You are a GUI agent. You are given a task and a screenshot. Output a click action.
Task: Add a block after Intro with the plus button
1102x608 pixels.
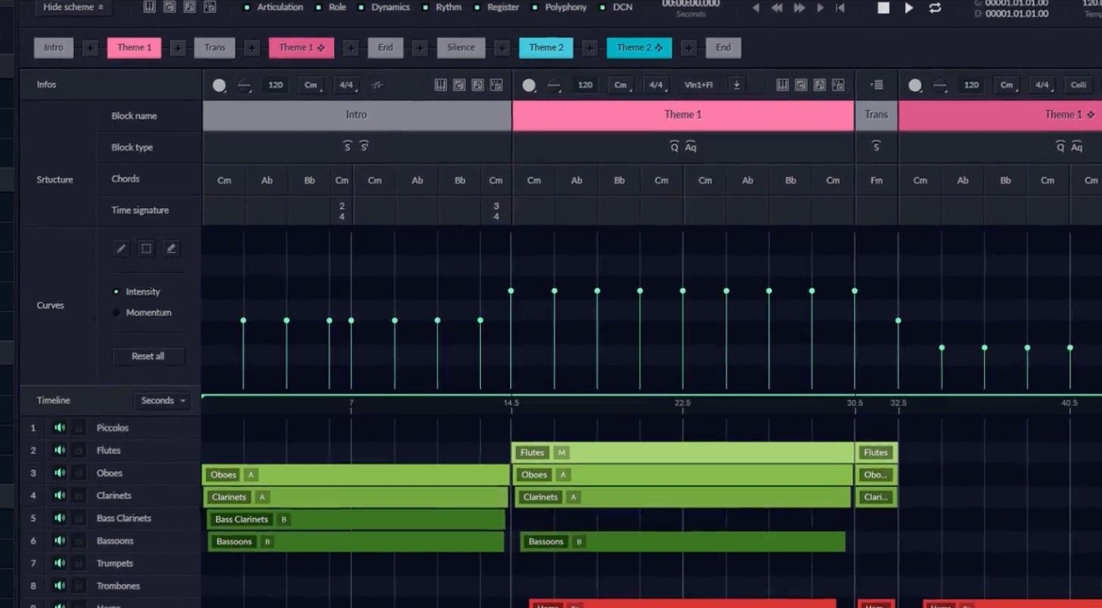coord(90,48)
